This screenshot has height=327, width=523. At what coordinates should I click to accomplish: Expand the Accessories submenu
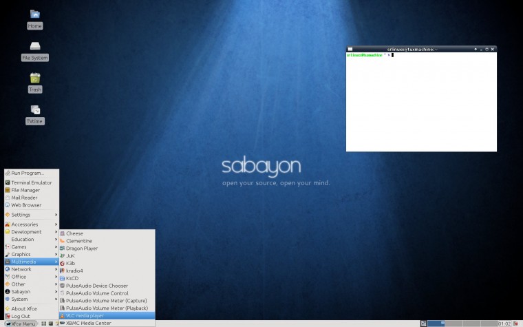click(x=32, y=224)
